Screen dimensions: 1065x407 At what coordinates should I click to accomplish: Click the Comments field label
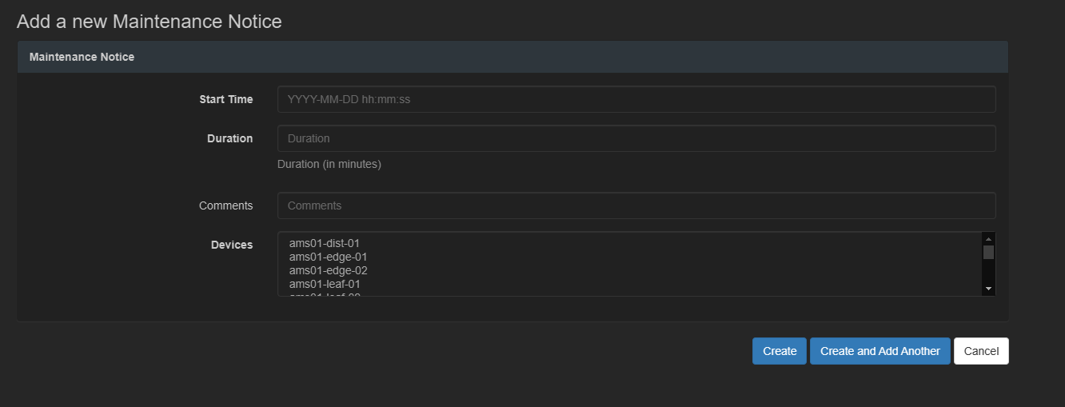click(x=226, y=205)
